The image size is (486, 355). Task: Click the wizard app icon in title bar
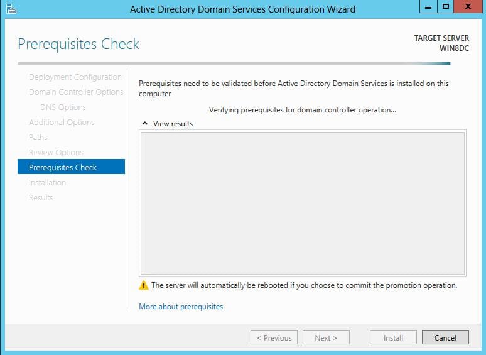(11, 9)
